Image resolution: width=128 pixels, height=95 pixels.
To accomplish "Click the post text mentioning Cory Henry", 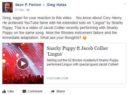I will click(62, 28).
